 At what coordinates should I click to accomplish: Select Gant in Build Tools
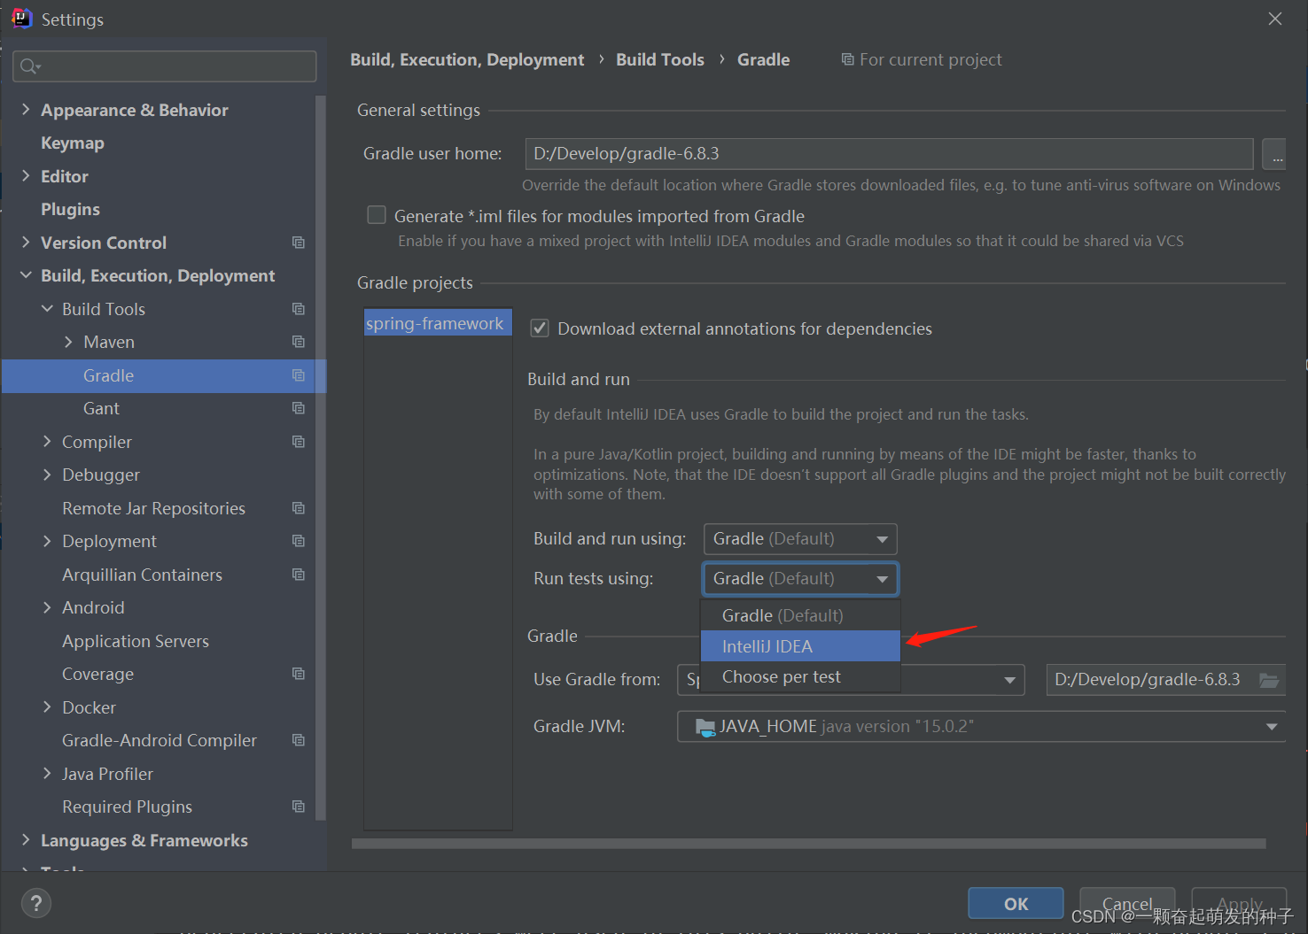click(x=101, y=408)
